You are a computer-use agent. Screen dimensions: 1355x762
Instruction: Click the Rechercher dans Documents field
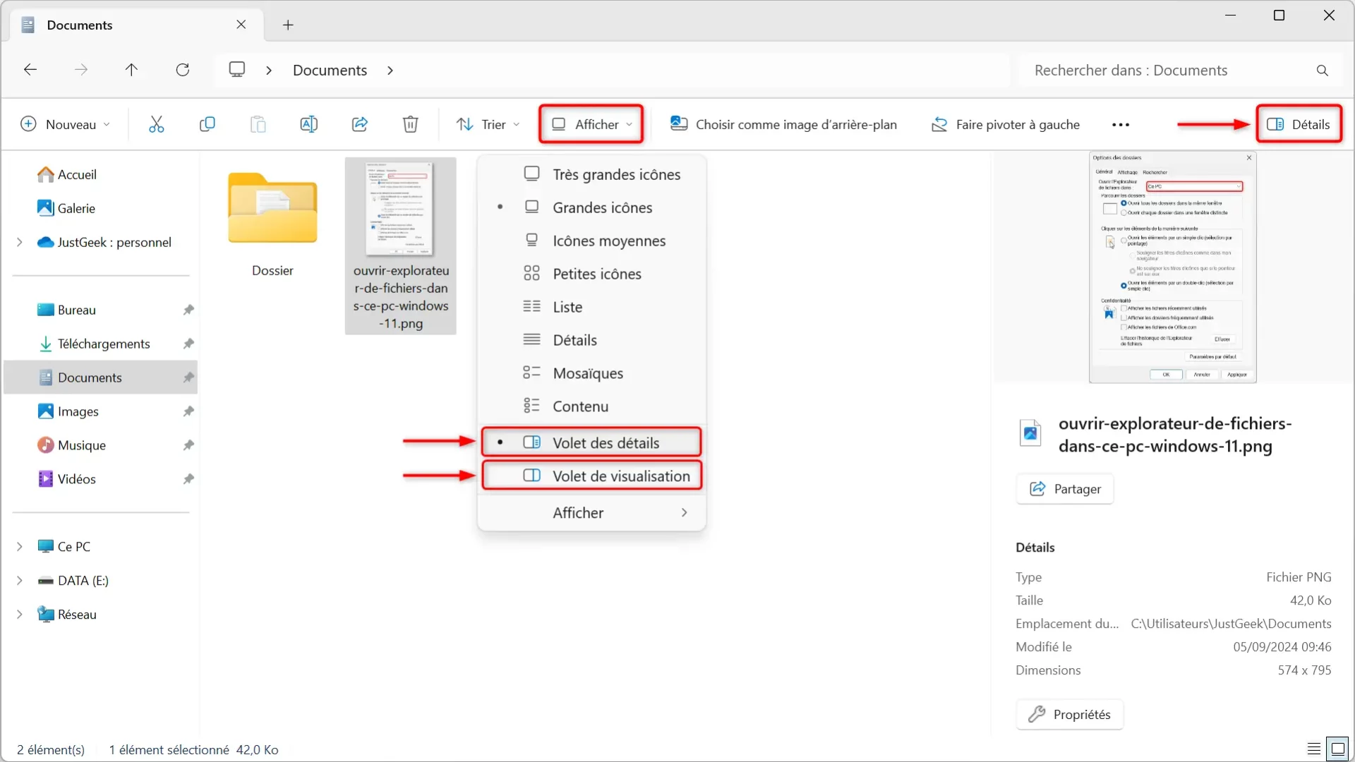pyautogui.click(x=1179, y=71)
